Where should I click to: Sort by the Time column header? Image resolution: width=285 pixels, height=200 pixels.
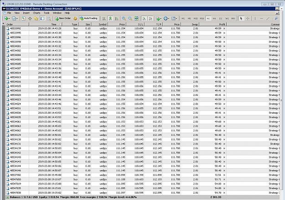tap(46, 24)
